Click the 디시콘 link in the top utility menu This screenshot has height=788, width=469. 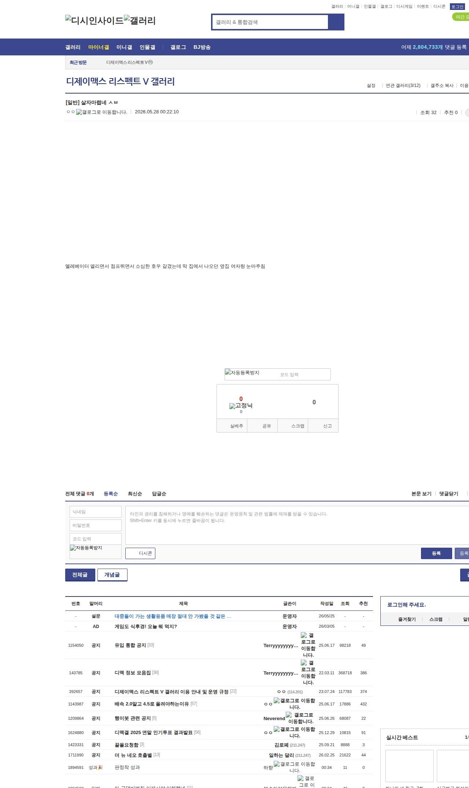click(x=439, y=6)
